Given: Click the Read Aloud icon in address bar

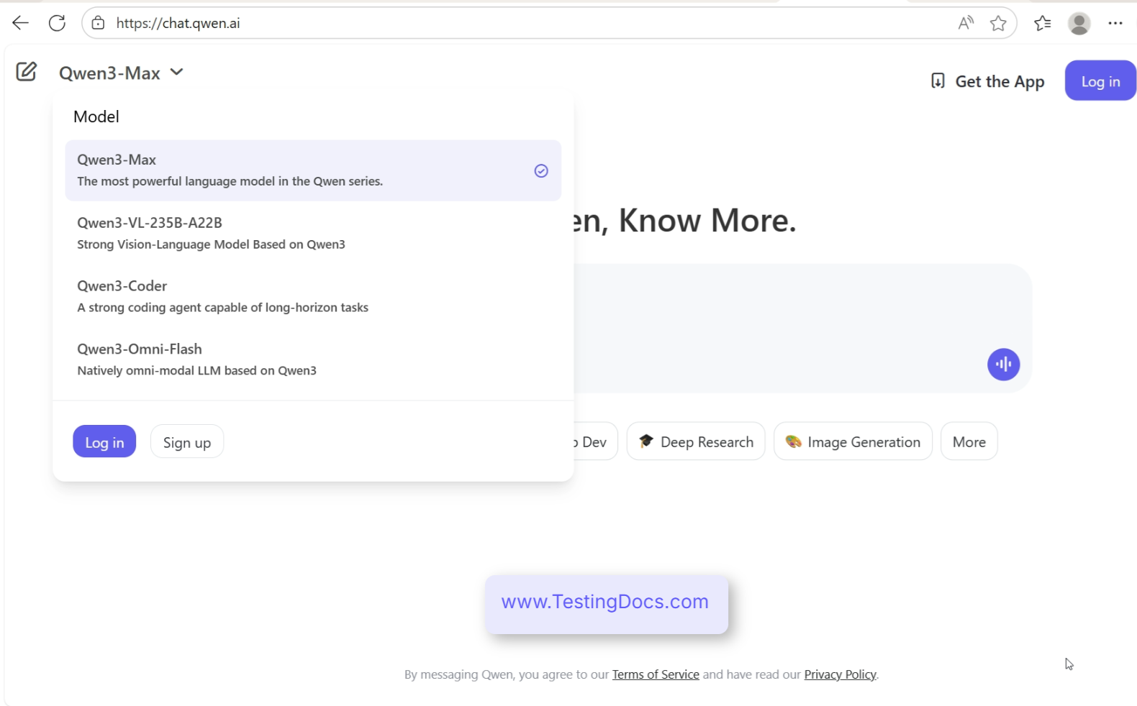Looking at the screenshot, I should pos(966,24).
